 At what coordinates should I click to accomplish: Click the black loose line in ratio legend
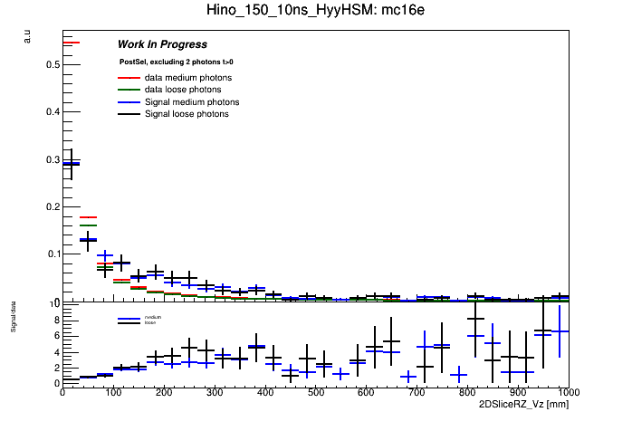pyautogui.click(x=128, y=322)
